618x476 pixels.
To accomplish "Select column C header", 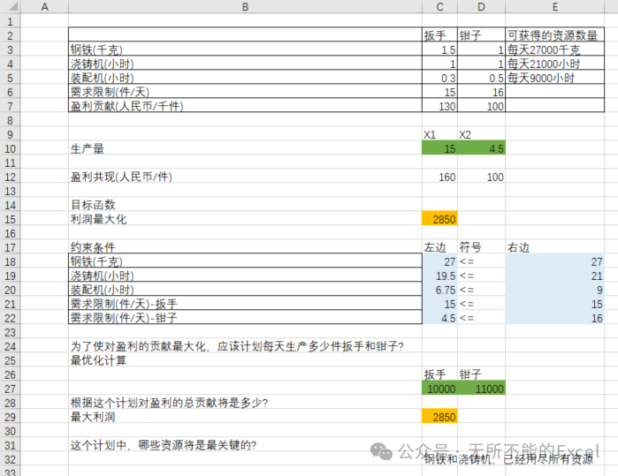I will tap(440, 7).
